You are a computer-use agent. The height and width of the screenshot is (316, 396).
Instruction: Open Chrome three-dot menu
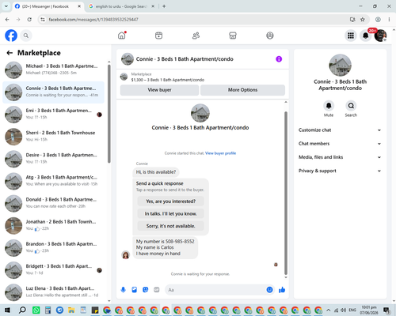(389, 20)
